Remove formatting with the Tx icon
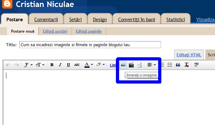Viewport: 215px width, 125px height. click(x=186, y=65)
